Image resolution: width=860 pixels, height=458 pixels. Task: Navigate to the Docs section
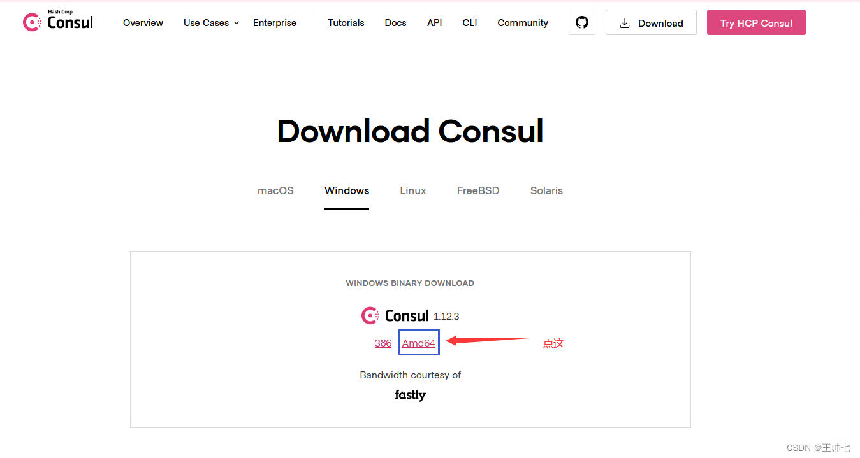(x=395, y=23)
